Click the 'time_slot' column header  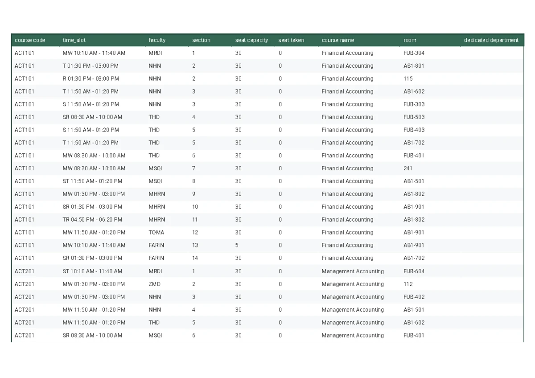click(x=74, y=40)
